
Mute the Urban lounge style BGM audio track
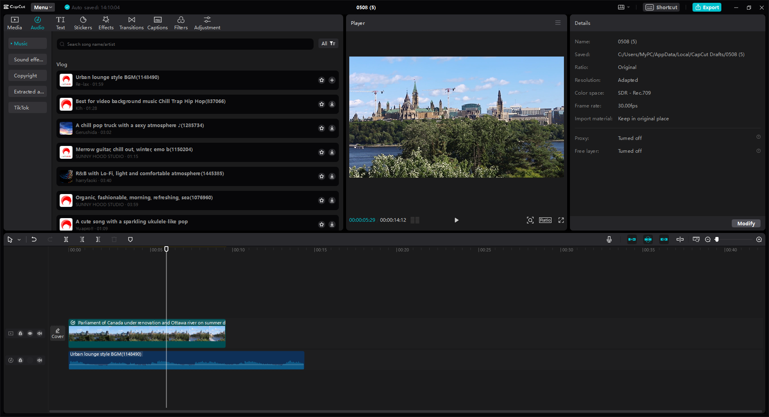[40, 360]
